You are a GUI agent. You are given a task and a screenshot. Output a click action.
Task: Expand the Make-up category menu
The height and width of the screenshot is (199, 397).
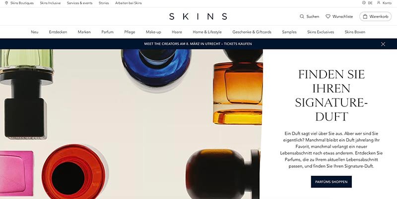pyautogui.click(x=153, y=32)
